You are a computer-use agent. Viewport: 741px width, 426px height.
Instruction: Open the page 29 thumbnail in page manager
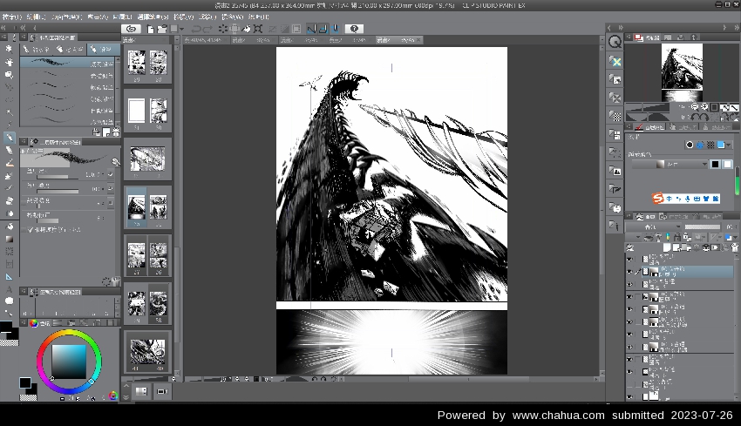[137, 63]
